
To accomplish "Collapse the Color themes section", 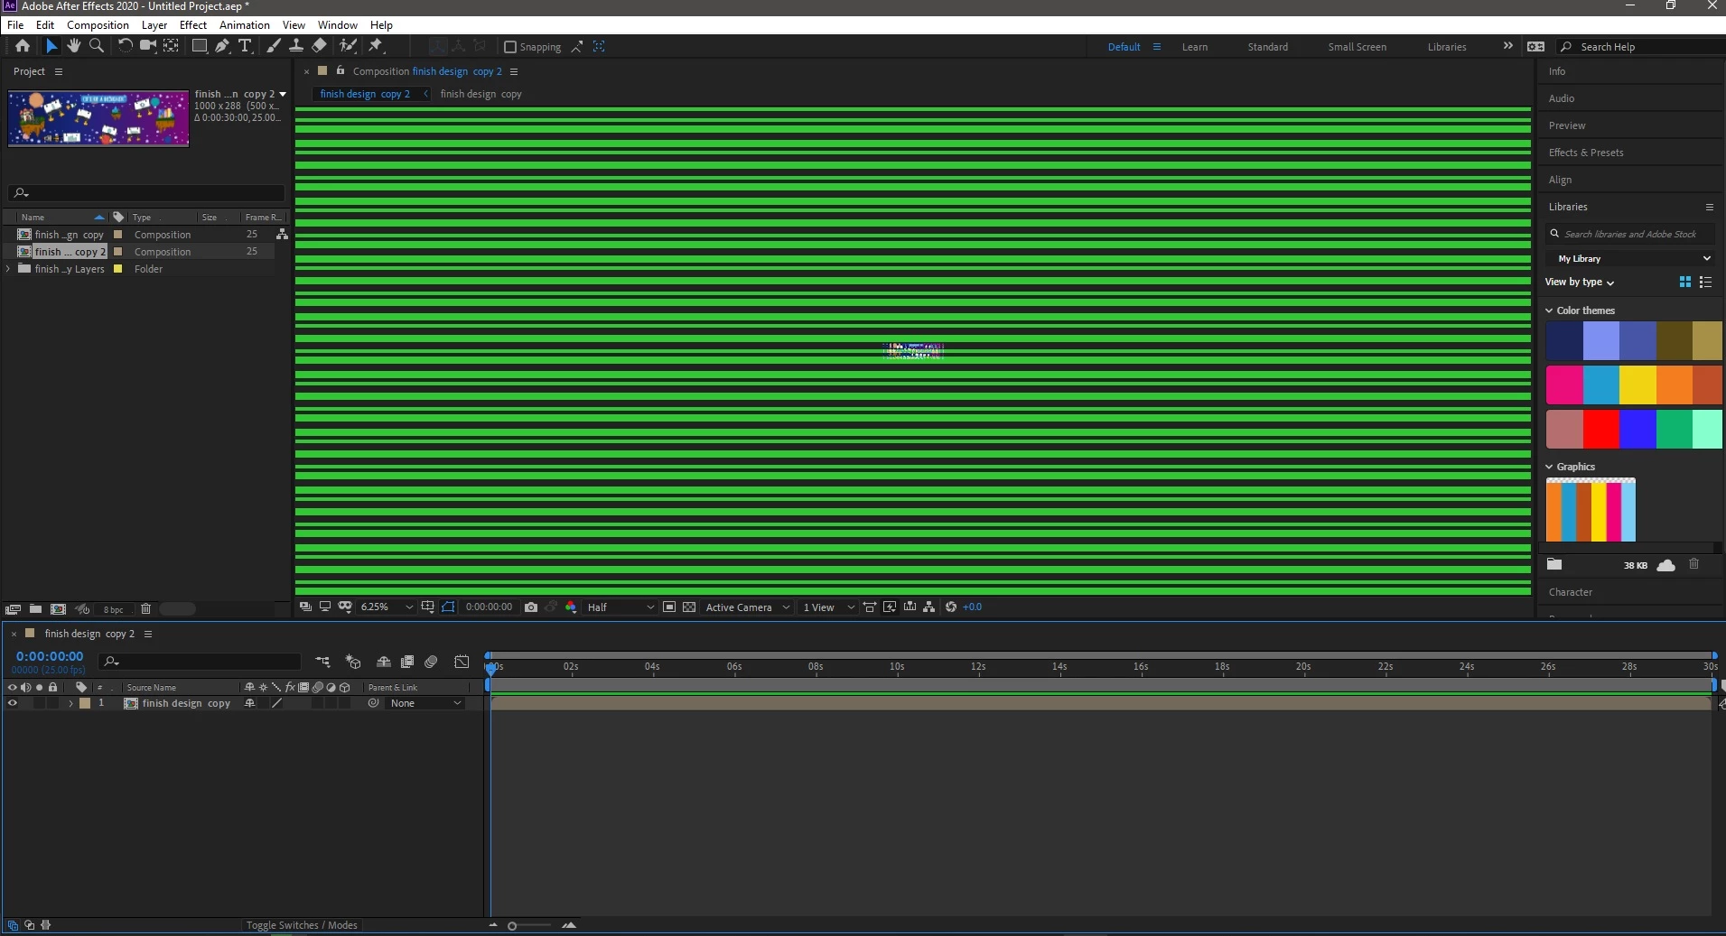I will point(1549,310).
